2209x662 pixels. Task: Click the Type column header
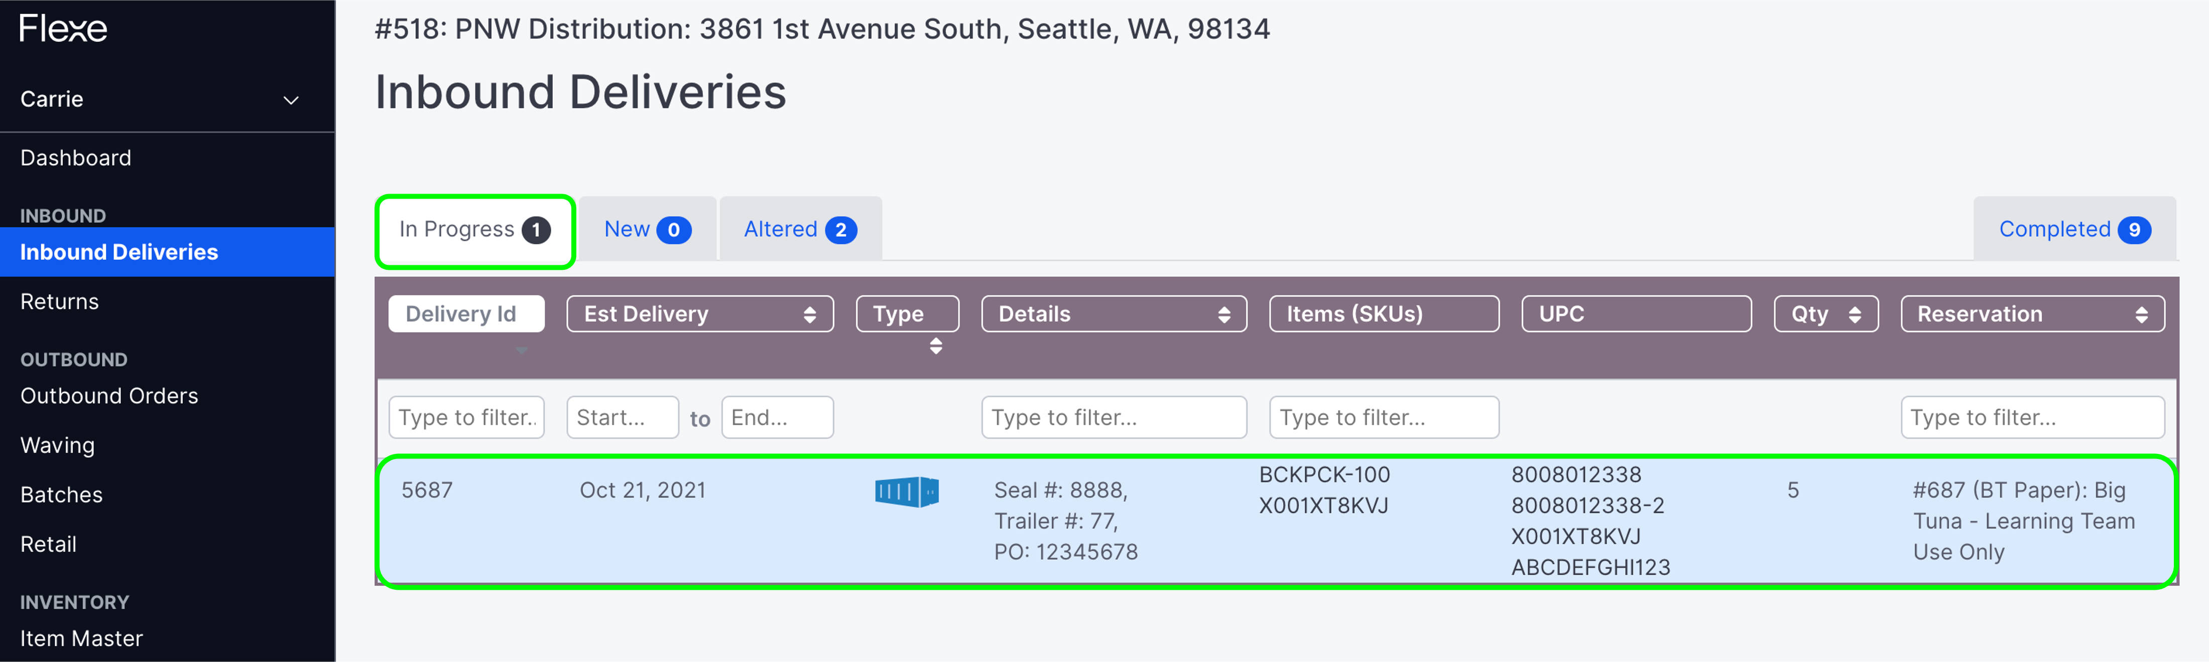906,313
